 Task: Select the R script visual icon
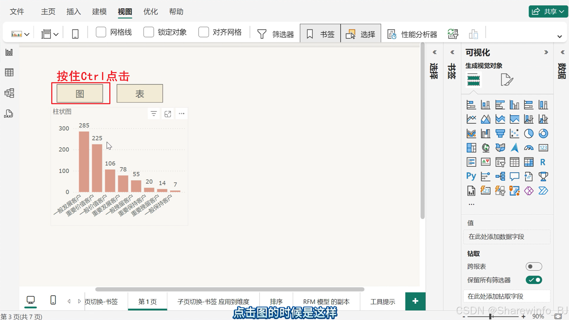(x=543, y=162)
